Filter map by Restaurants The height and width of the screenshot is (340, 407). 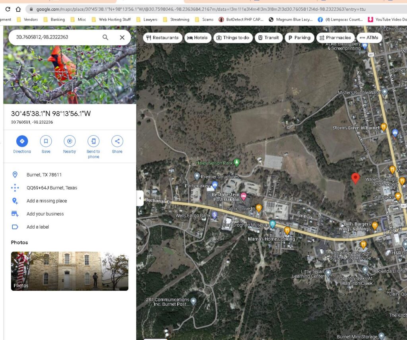coord(163,38)
